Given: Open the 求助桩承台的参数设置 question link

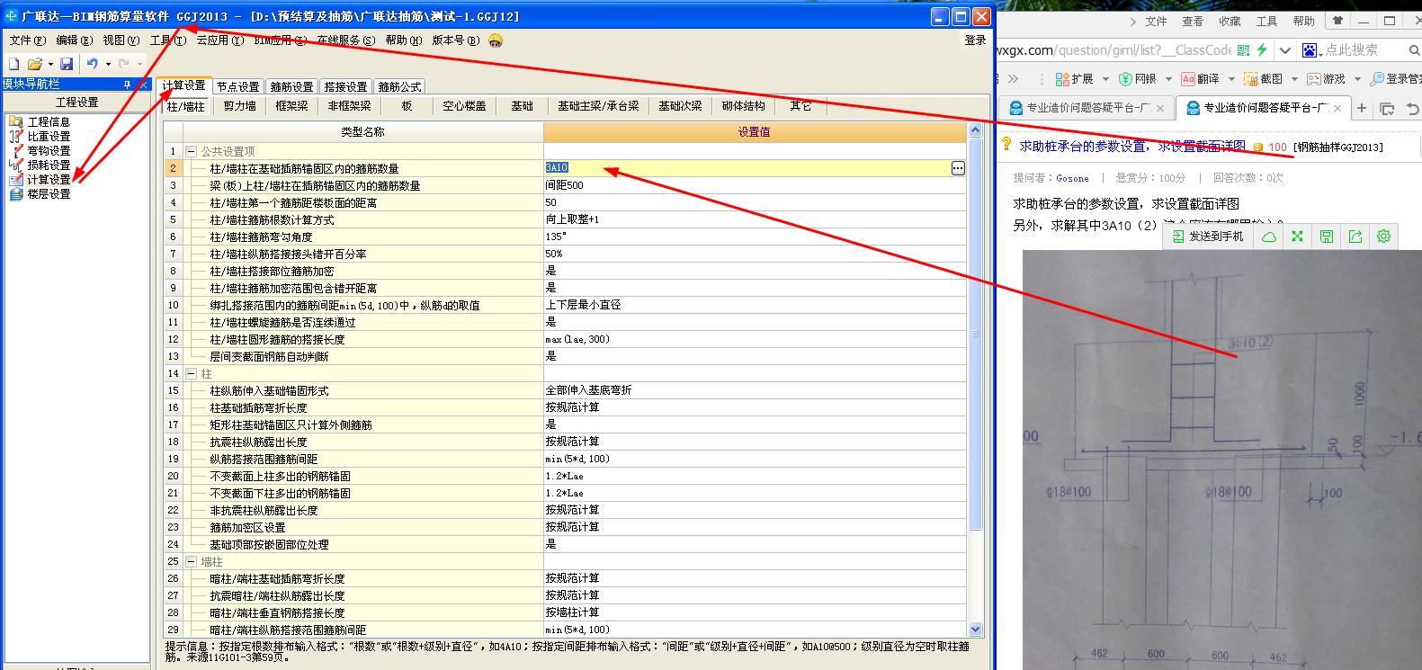Looking at the screenshot, I should [1132, 146].
